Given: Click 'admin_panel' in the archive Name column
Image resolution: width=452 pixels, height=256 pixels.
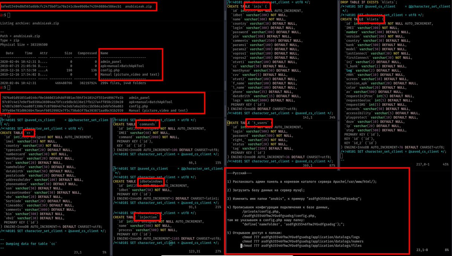Looking at the screenshot, I should pyautogui.click(x=111, y=61).
